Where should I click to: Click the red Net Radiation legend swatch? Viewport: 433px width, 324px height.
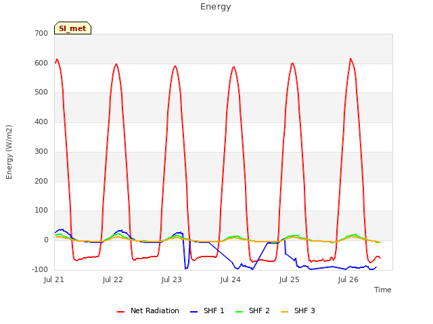tap(120, 312)
